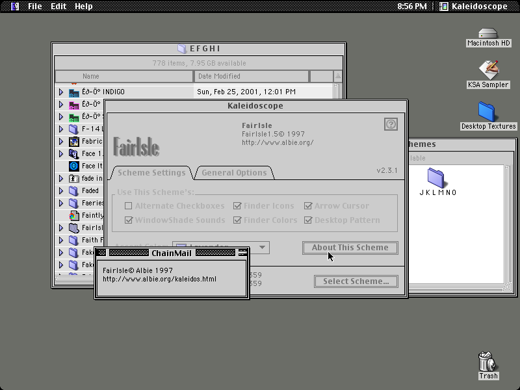
Task: Open the Edit menu
Action: (58, 6)
